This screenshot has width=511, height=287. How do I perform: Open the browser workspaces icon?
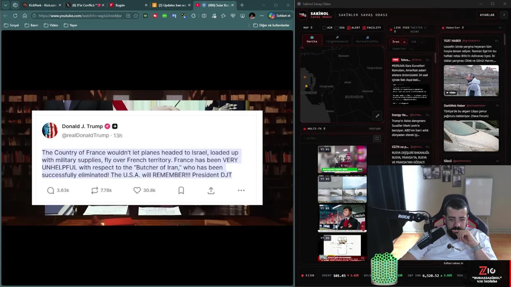pyautogui.click(x=15, y=5)
